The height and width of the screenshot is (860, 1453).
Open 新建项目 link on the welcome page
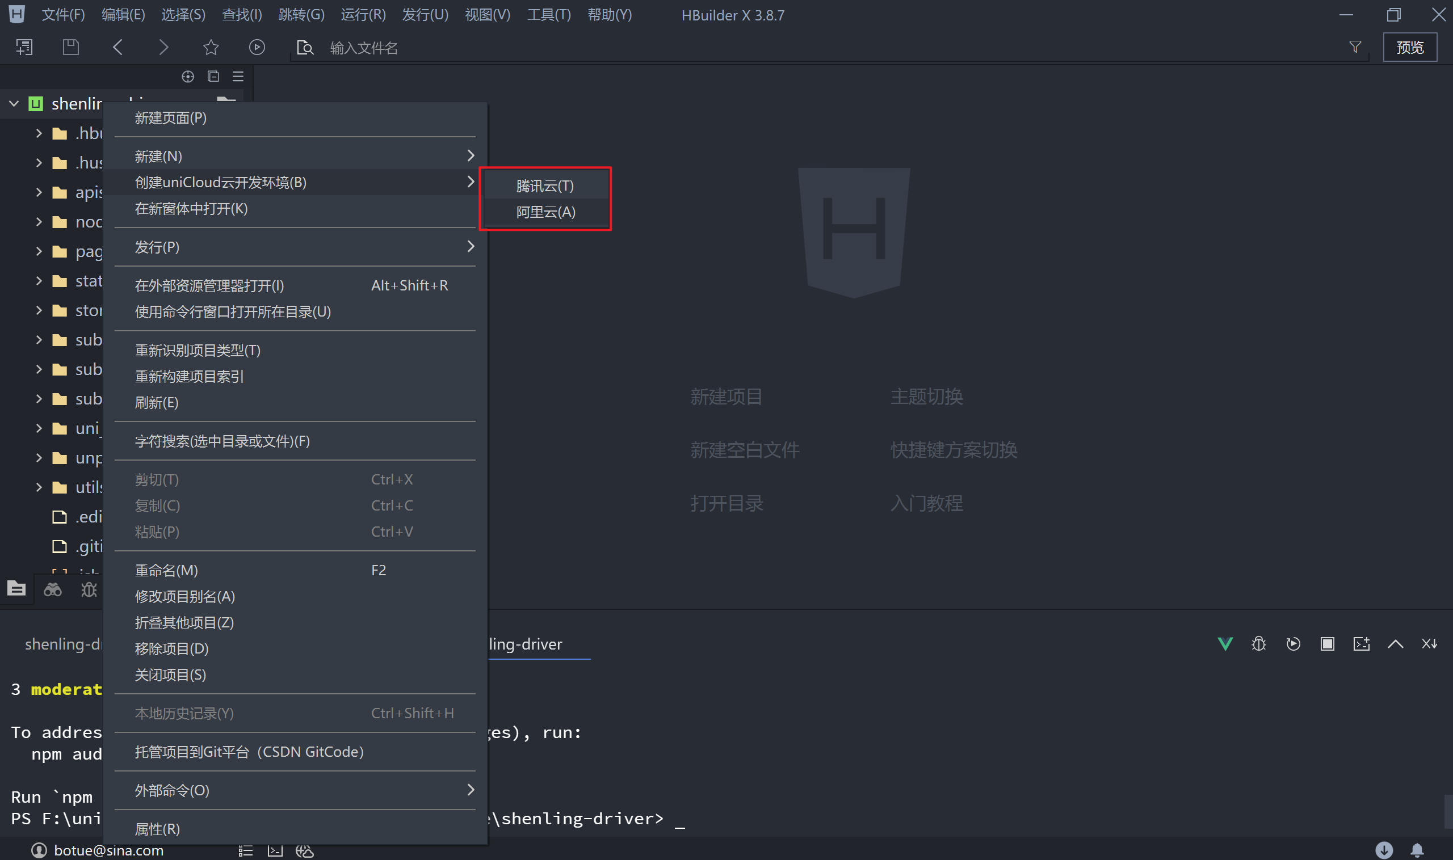(x=726, y=397)
